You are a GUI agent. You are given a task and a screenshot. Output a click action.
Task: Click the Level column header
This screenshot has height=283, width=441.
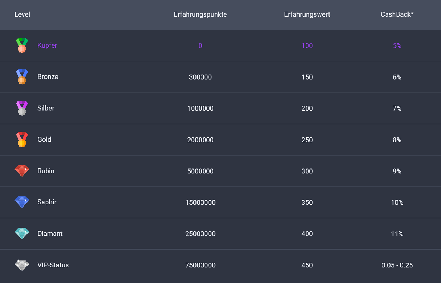22,14
